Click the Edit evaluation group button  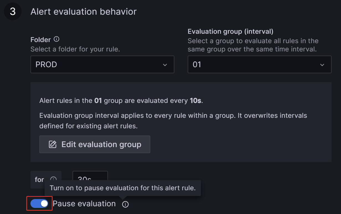pos(95,144)
